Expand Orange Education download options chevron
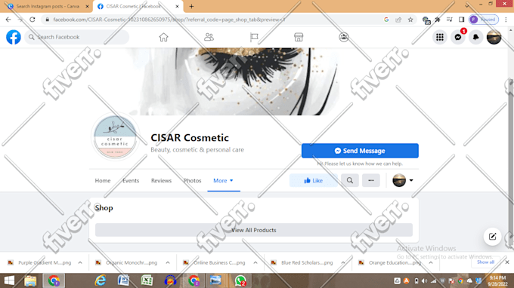The width and height of the screenshot is (514, 288). [x=431, y=262]
